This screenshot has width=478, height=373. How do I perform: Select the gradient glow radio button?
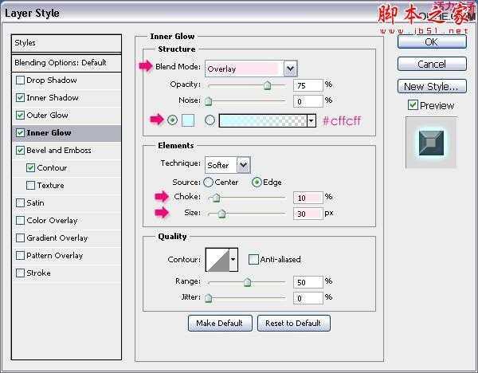[210, 120]
